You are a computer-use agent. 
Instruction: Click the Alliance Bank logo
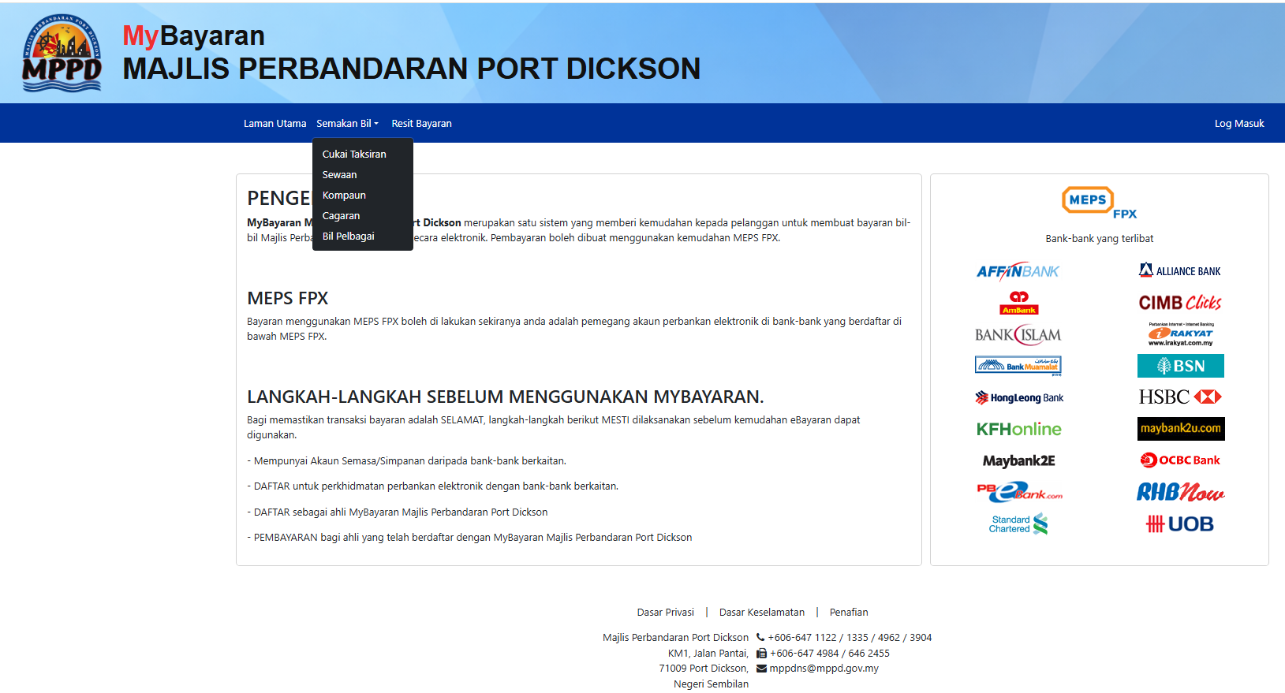[x=1180, y=270]
